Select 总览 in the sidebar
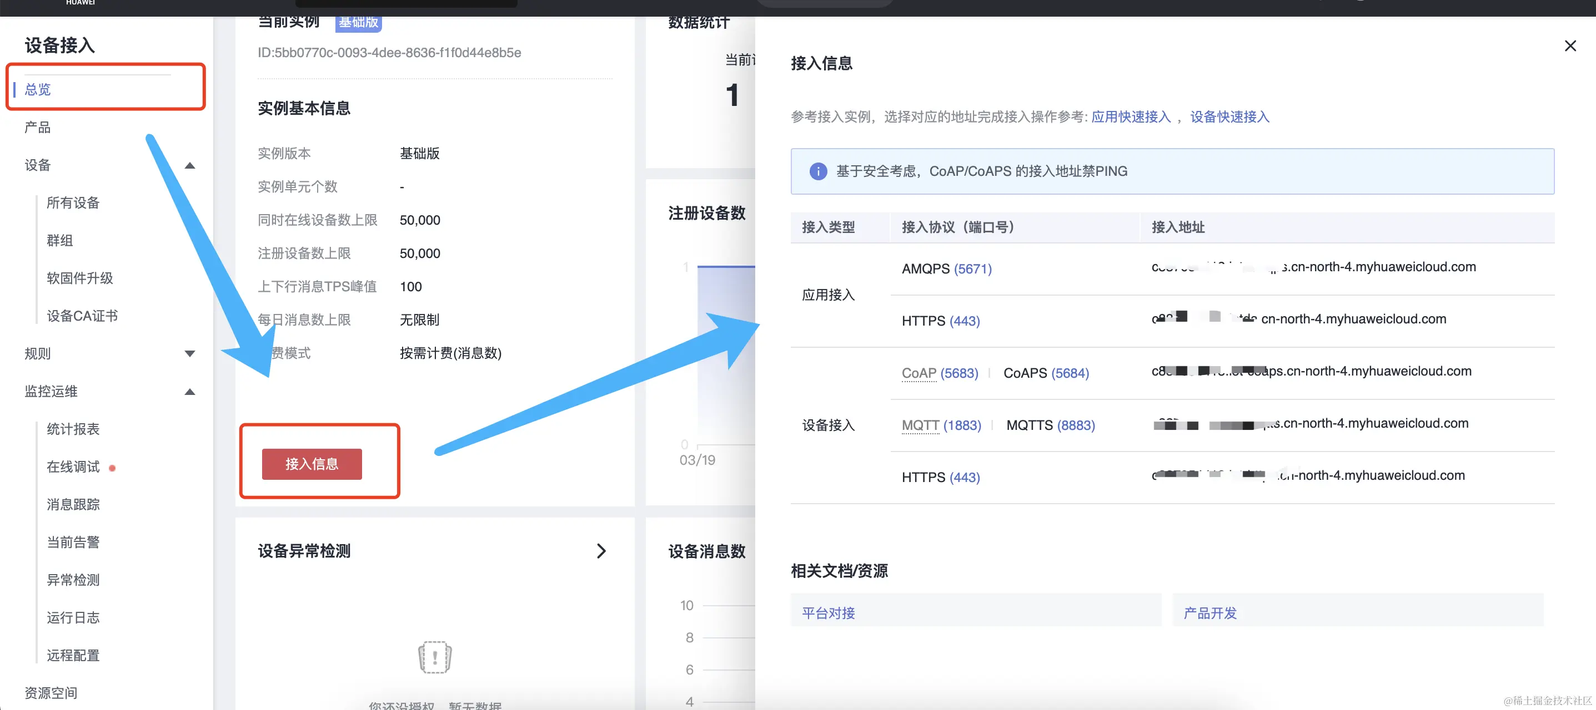The image size is (1596, 710). (x=37, y=89)
